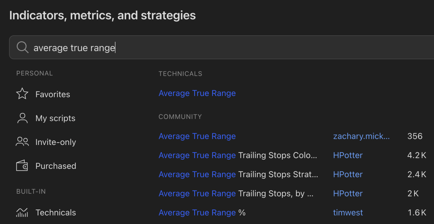Open author timwest's profile link
The width and height of the screenshot is (434, 224).
(x=348, y=213)
